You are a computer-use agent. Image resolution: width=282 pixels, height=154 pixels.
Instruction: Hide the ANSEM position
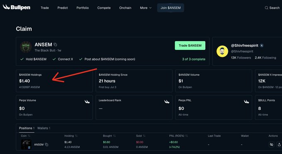[x=272, y=144]
